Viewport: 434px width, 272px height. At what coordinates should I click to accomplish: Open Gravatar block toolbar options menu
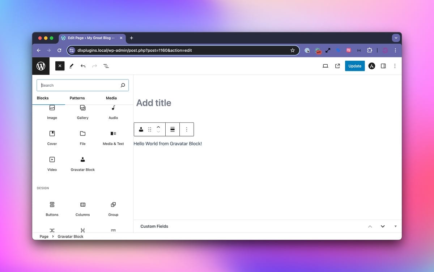pyautogui.click(x=187, y=129)
